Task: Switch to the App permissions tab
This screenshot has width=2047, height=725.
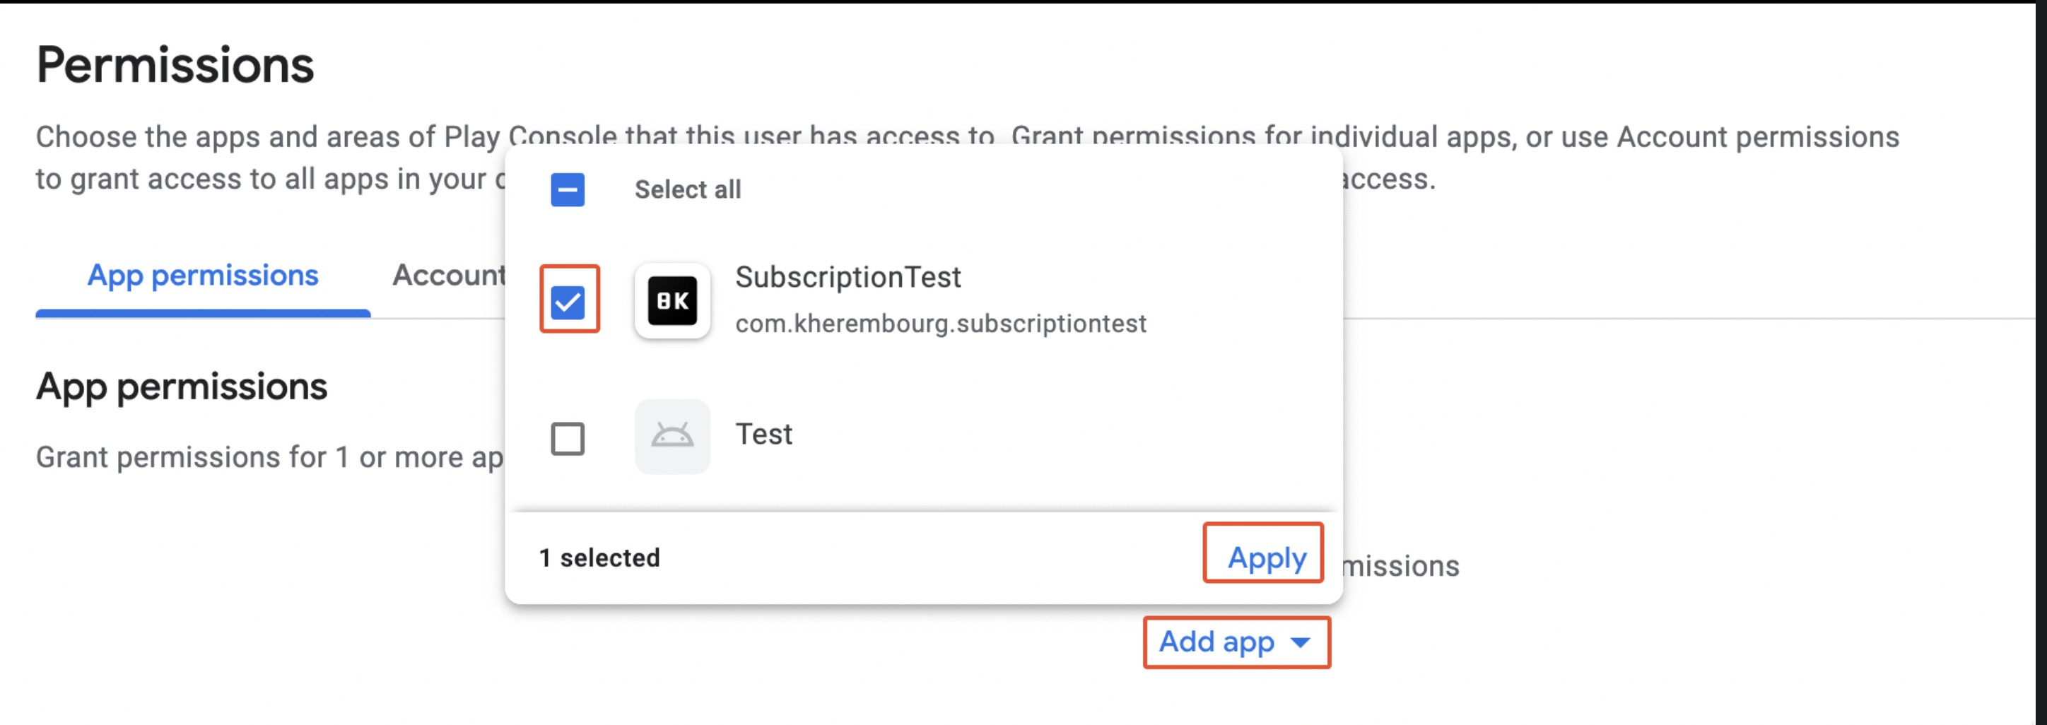Action: 203,276
